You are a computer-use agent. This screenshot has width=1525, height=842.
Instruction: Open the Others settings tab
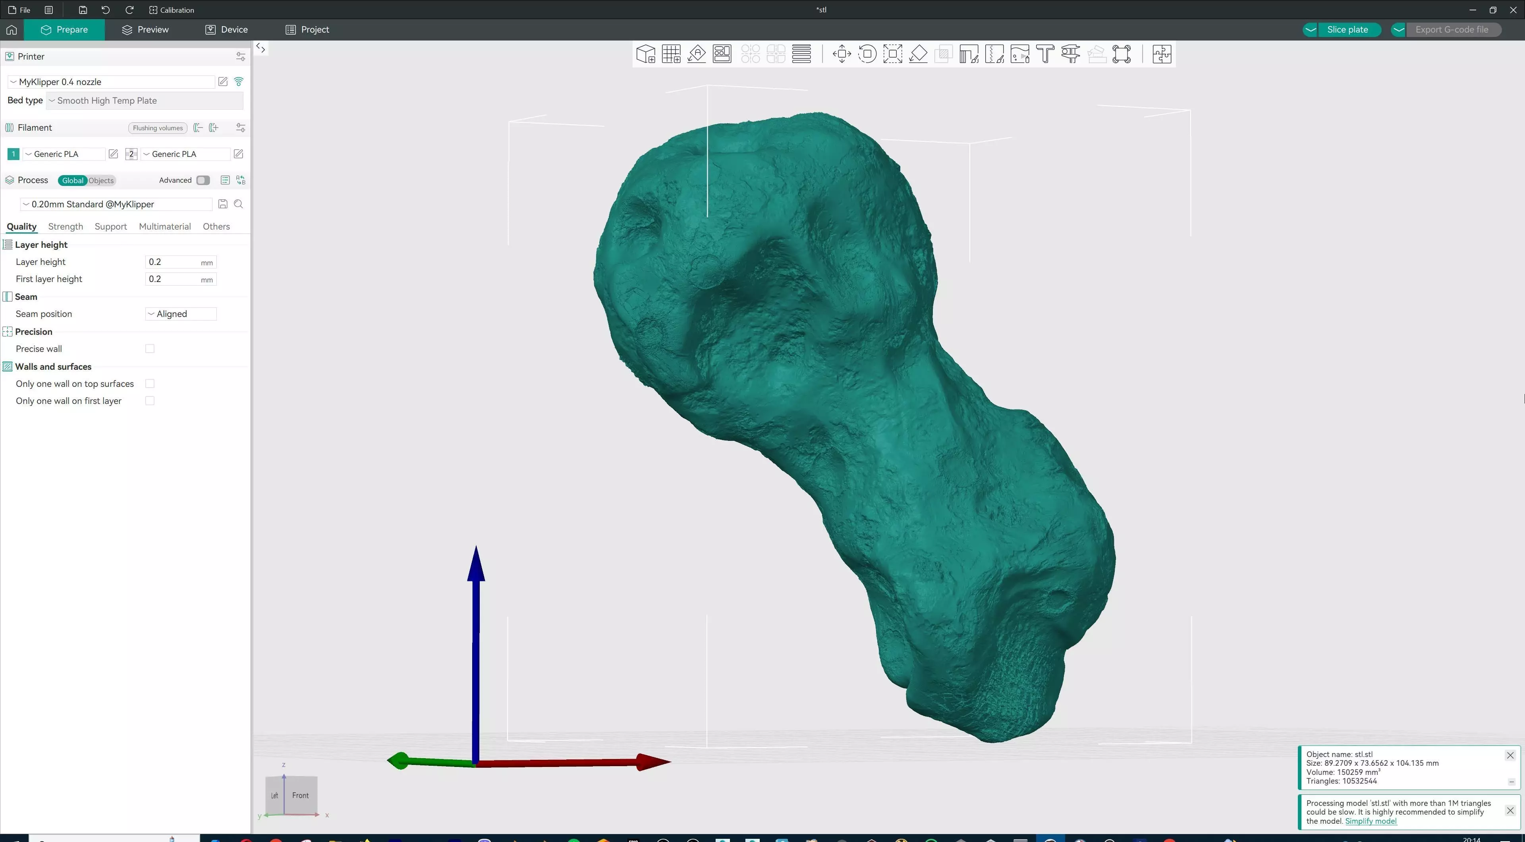(x=216, y=227)
